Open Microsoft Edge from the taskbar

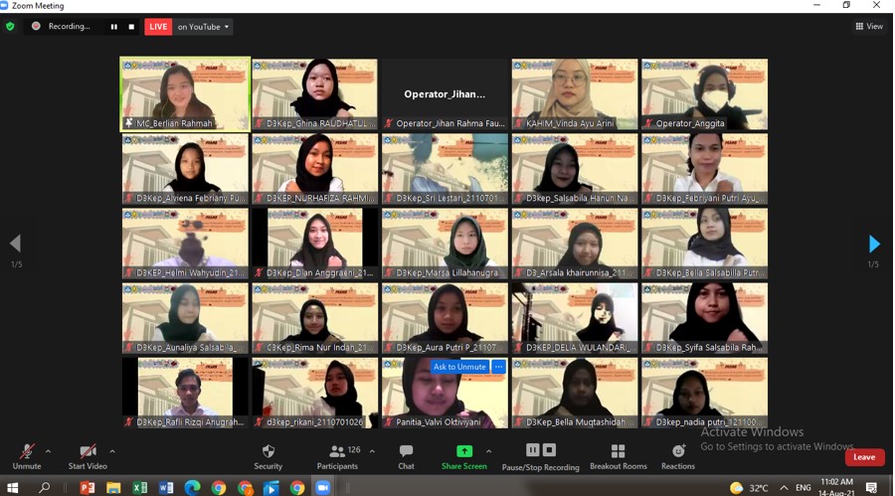pyautogui.click(x=192, y=487)
